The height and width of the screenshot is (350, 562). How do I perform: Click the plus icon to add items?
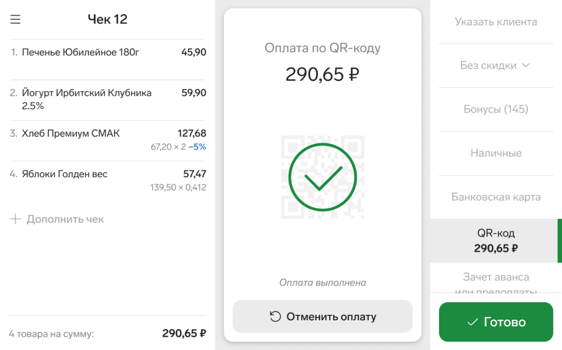(x=15, y=219)
